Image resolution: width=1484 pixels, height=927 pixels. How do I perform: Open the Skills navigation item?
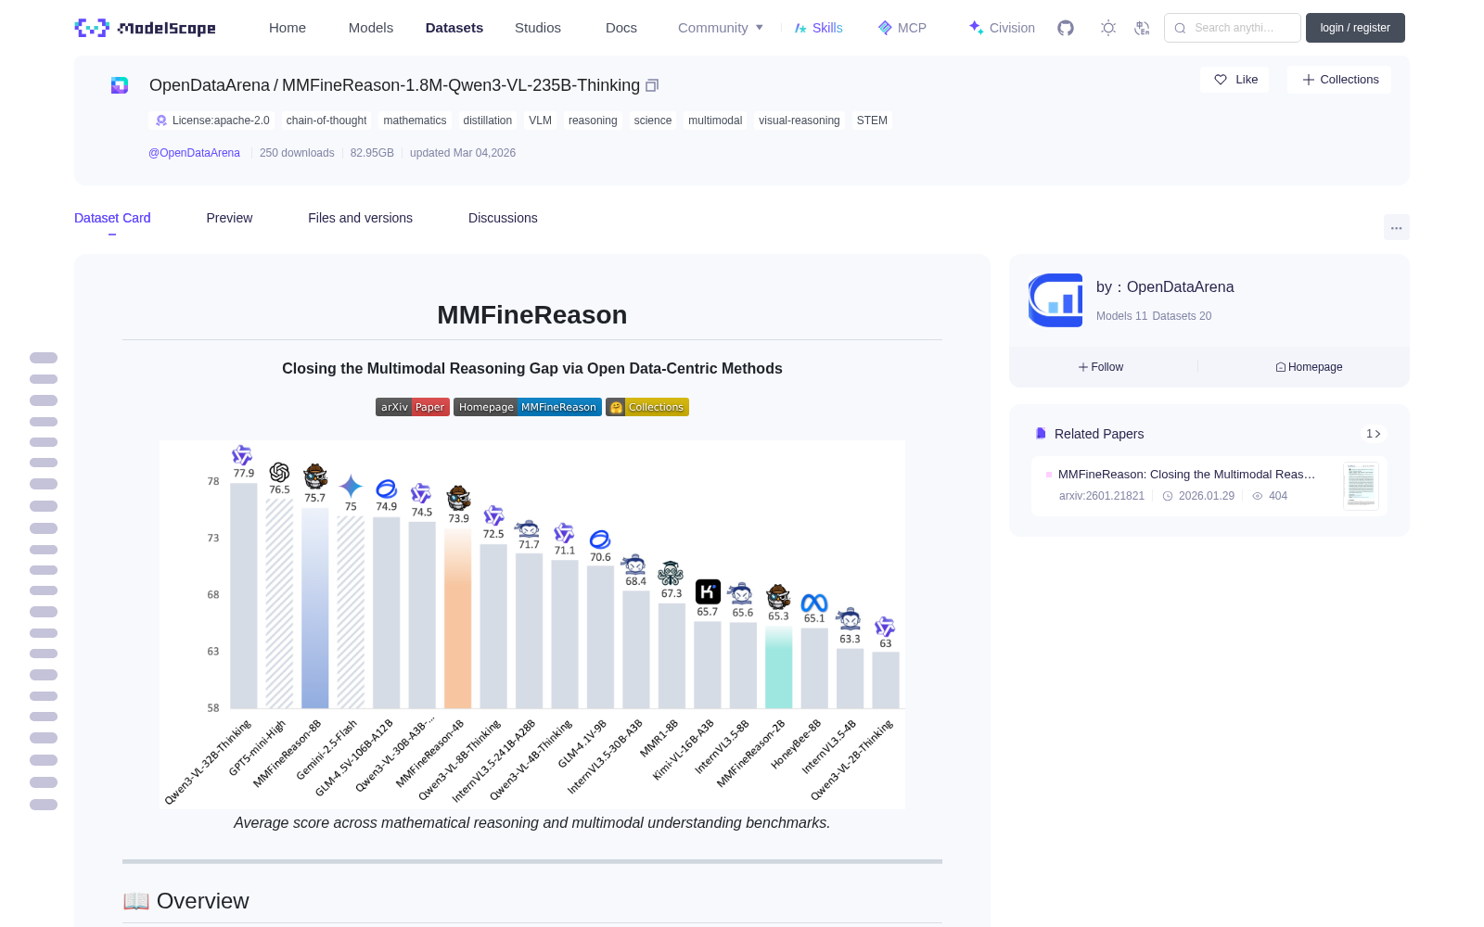[x=819, y=28]
